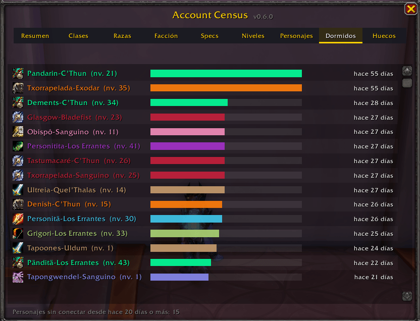The image size is (420, 321).
Task: Close the Account Census window
Action: click(410, 9)
